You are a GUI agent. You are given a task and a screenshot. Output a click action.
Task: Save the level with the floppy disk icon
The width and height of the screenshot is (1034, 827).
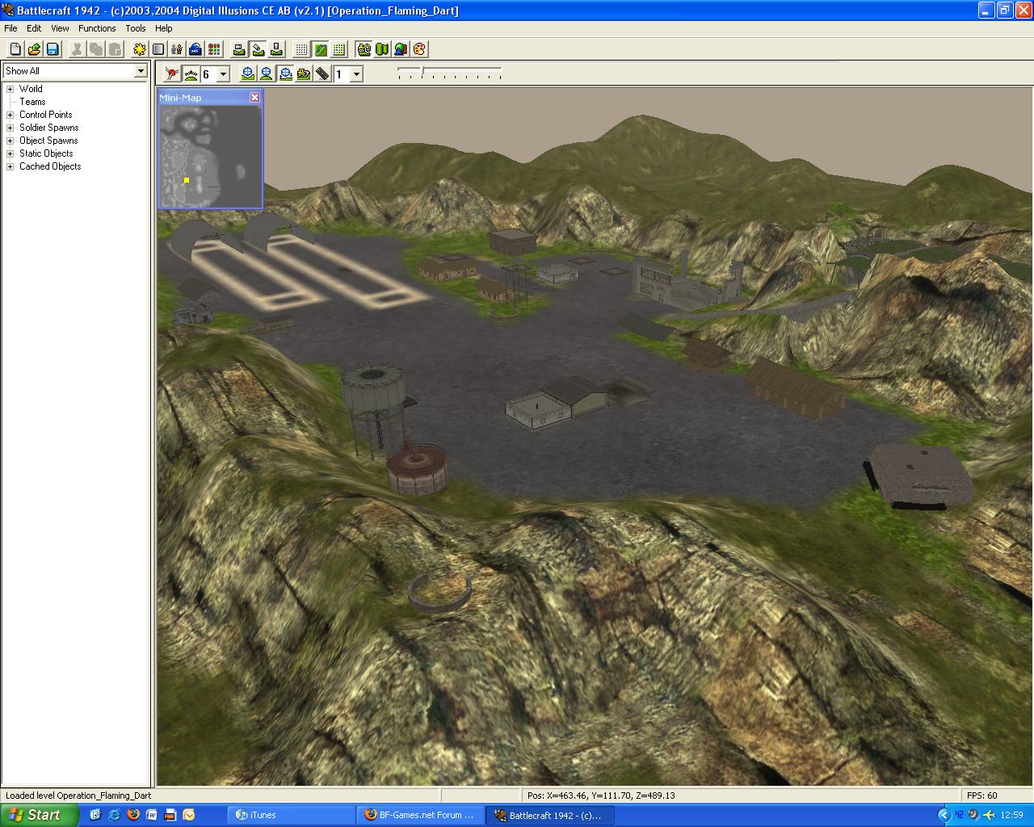(53, 49)
